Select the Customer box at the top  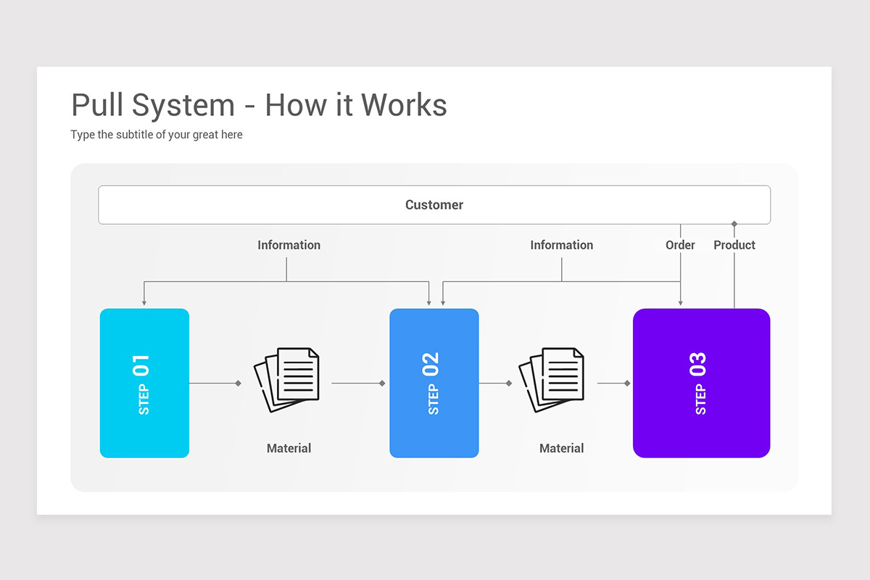pyautogui.click(x=434, y=204)
